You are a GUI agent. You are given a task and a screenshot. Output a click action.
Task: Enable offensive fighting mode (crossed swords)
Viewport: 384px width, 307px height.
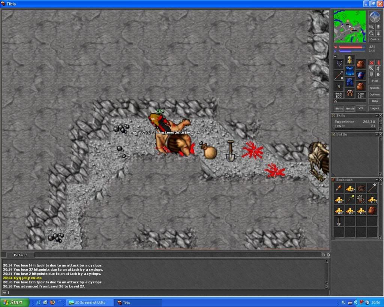coord(372,63)
